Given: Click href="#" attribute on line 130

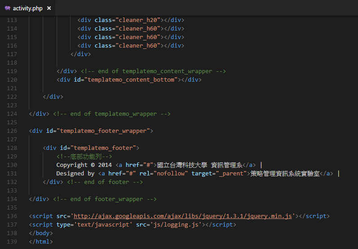Looking at the screenshot, I should tap(139, 165).
